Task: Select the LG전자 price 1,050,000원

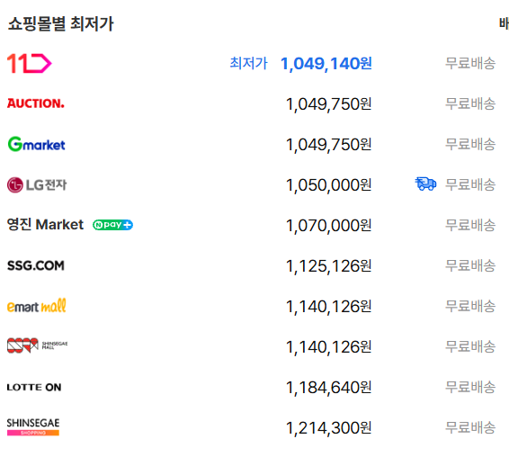Action: 328,185
